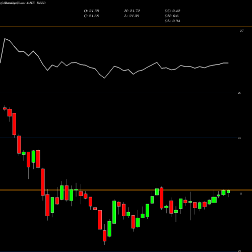Click the 24 price axis label
Viewport: 252px width, 252px height.
pyautogui.click(x=239, y=138)
